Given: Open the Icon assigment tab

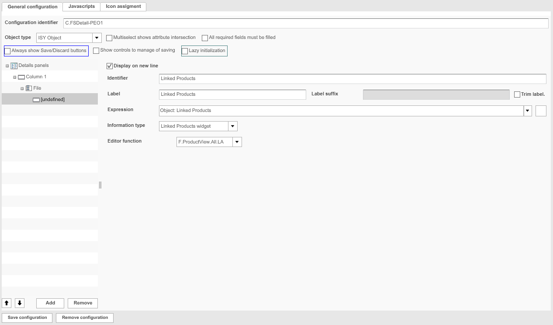Looking at the screenshot, I should click(x=123, y=7).
